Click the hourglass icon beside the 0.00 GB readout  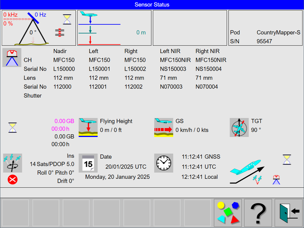pos(12,127)
